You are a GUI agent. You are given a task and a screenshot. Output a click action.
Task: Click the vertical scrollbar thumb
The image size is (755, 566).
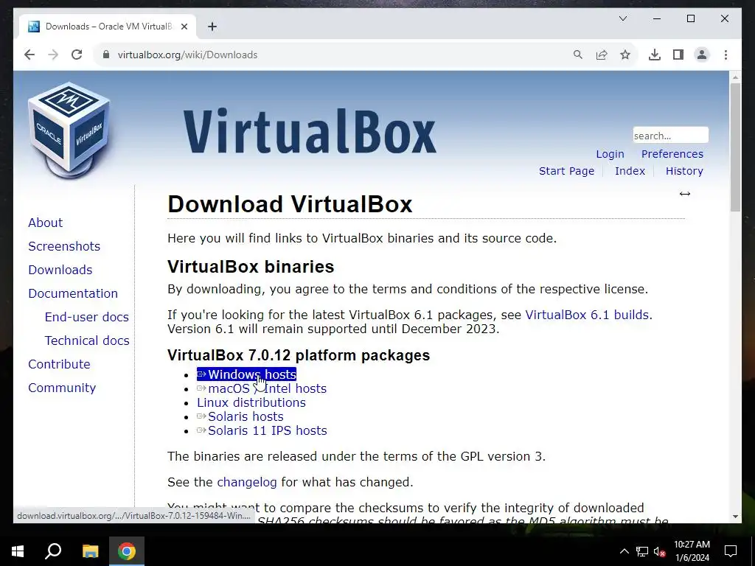point(735,147)
